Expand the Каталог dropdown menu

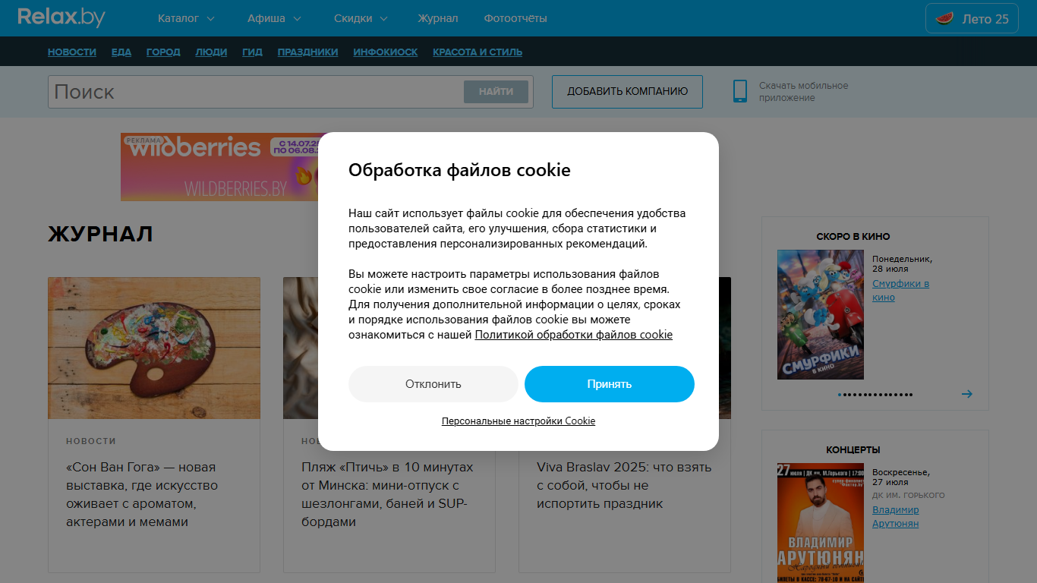click(x=186, y=18)
